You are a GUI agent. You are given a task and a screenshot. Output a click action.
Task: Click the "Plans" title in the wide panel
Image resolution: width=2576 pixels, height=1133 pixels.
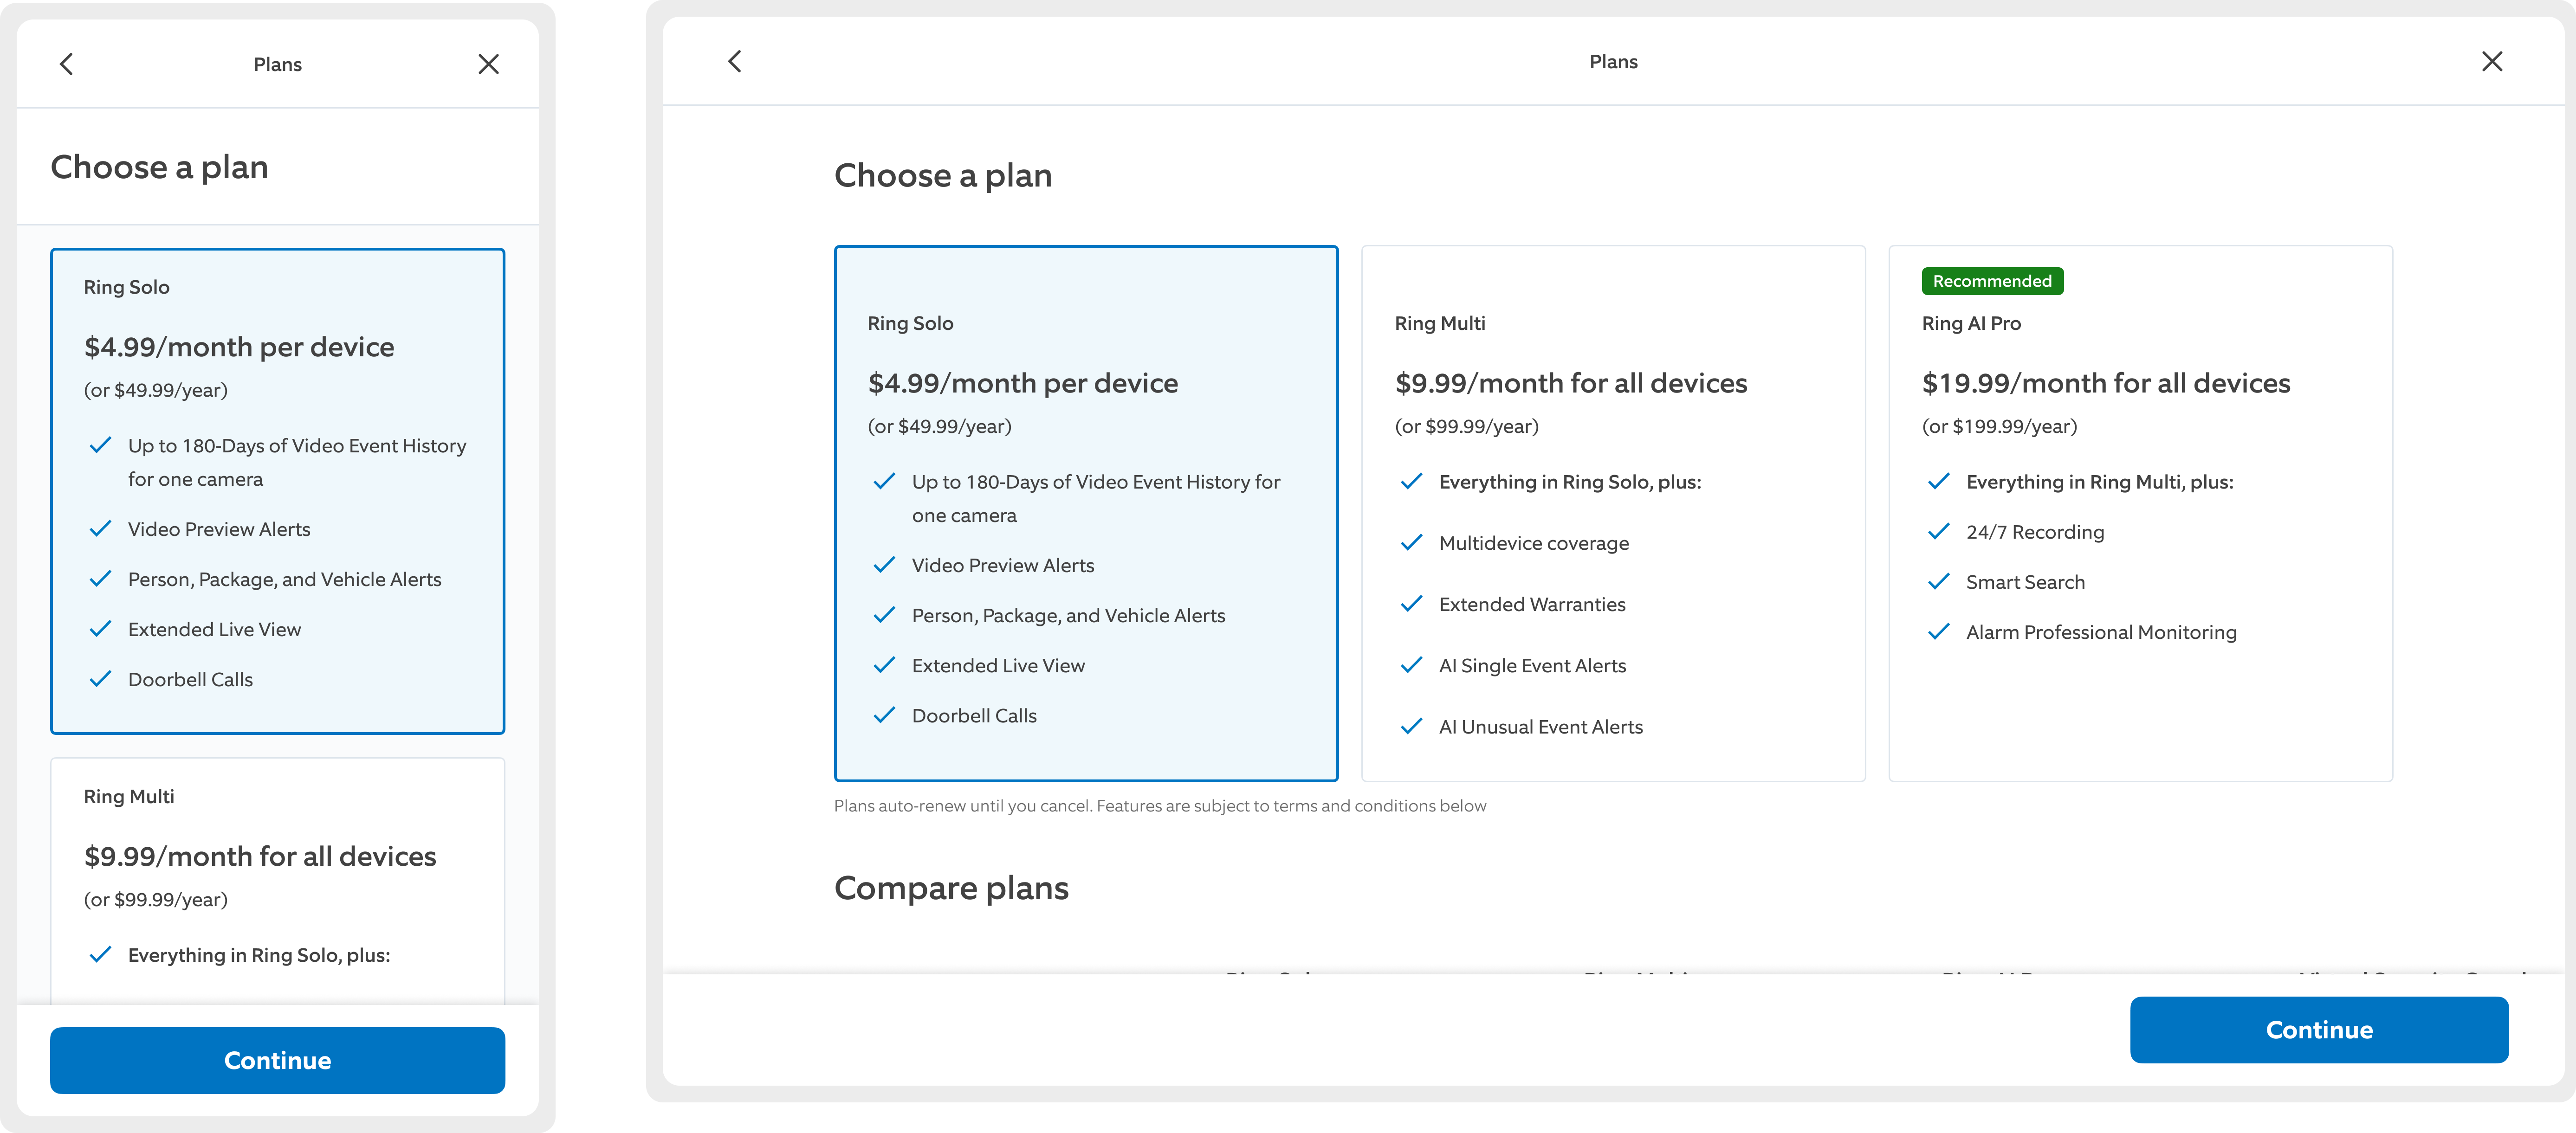click(1613, 62)
